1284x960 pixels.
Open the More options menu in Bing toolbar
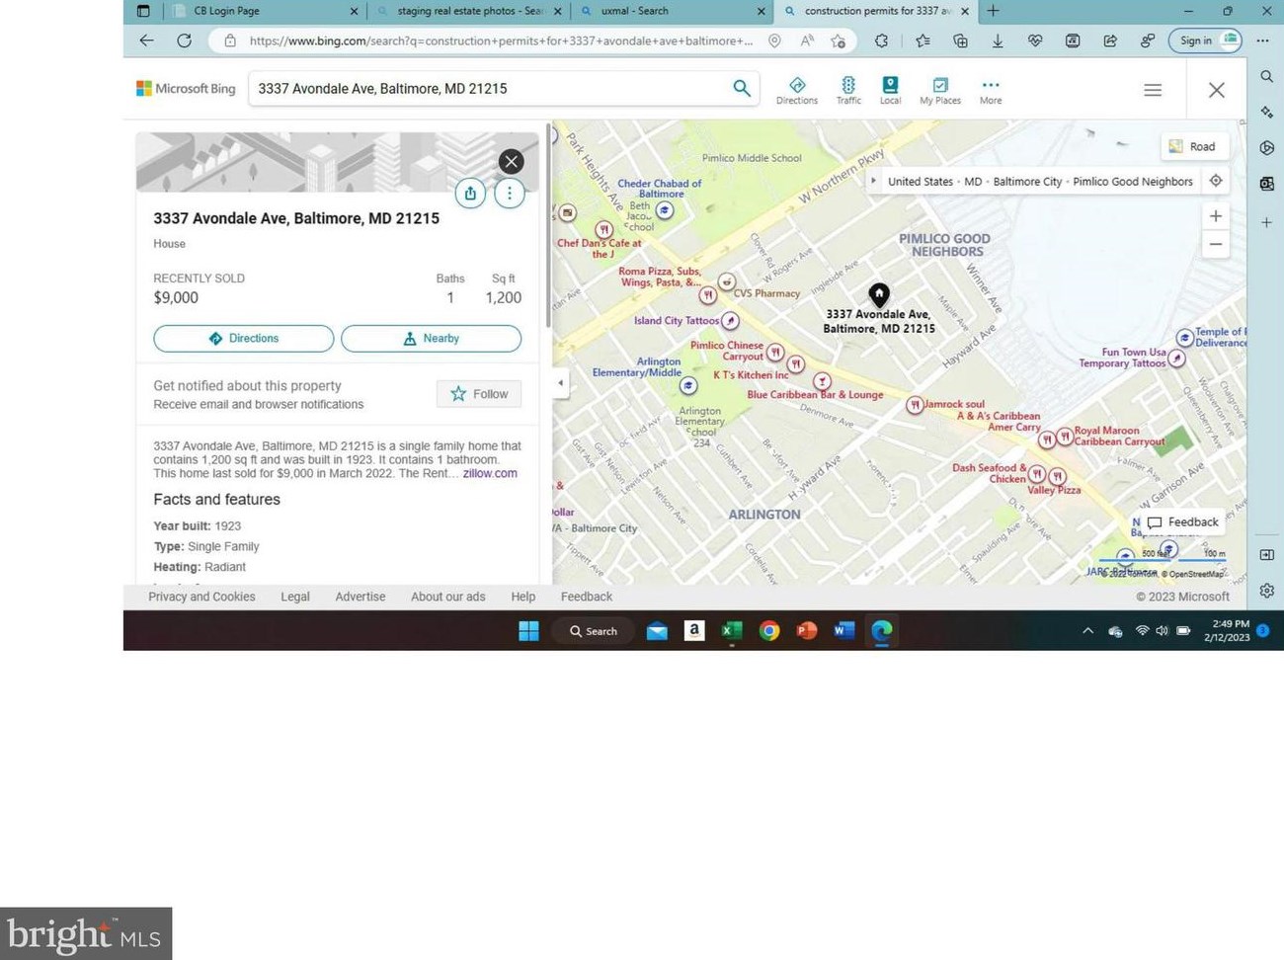pos(991,90)
